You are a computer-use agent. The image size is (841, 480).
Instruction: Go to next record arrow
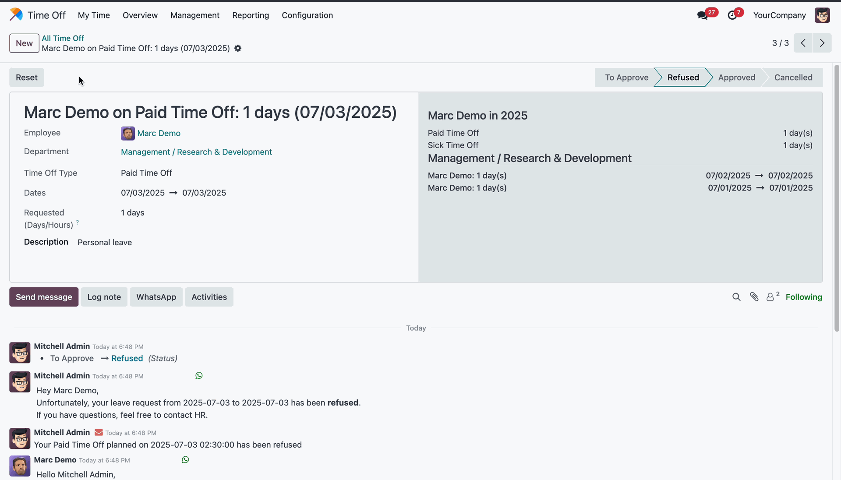click(822, 43)
